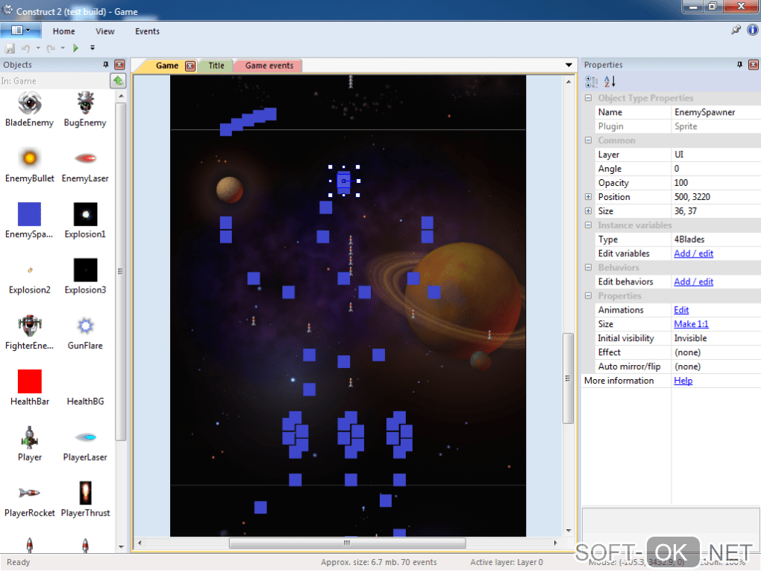761x571 pixels.
Task: Collapse the Behaviors section
Action: (588, 267)
